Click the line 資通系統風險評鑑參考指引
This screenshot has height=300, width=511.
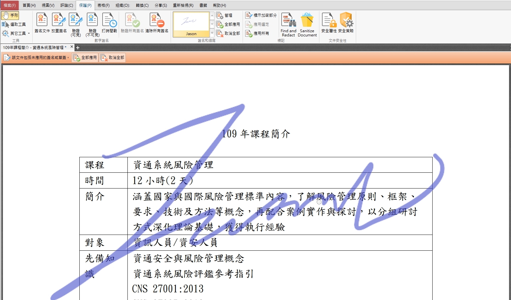pyautogui.click(x=194, y=274)
